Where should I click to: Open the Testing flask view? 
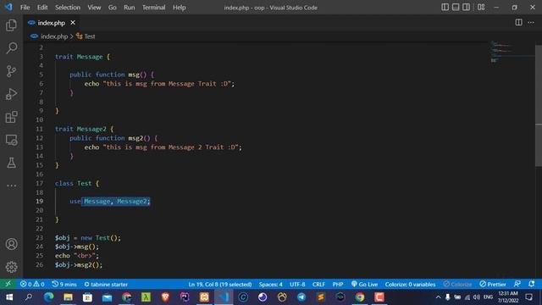[11, 163]
